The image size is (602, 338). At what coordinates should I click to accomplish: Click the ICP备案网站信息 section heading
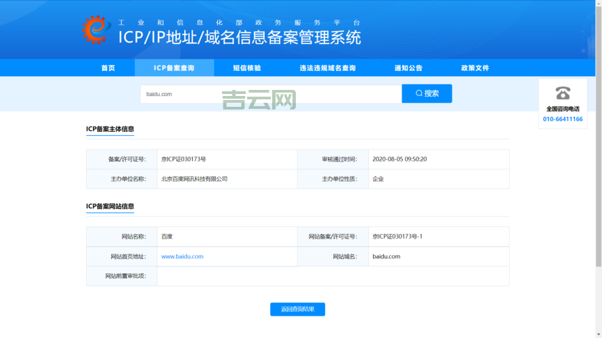click(x=110, y=206)
